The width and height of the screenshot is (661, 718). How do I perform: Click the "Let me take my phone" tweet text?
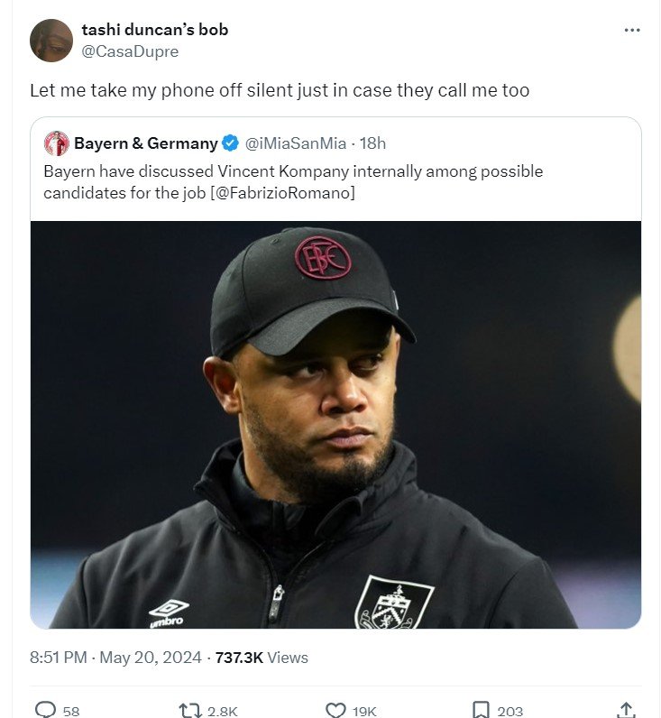click(x=280, y=90)
